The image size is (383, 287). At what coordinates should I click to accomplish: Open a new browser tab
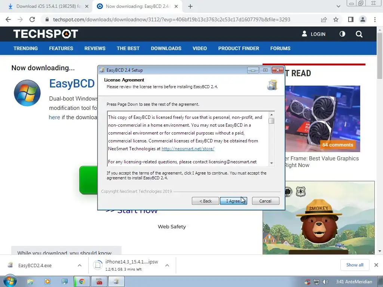[190, 6]
